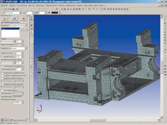Click the size value field showing 0.2
This screenshot has width=167, height=125.
click(18, 41)
